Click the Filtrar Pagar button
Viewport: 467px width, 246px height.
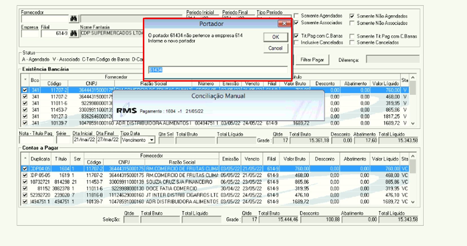coord(312,60)
